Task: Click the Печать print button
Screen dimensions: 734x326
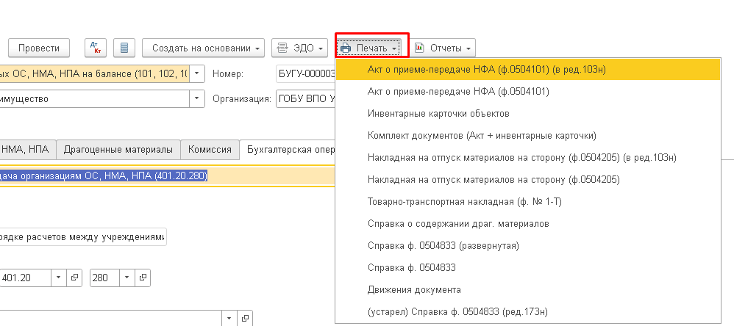Action: click(370, 48)
